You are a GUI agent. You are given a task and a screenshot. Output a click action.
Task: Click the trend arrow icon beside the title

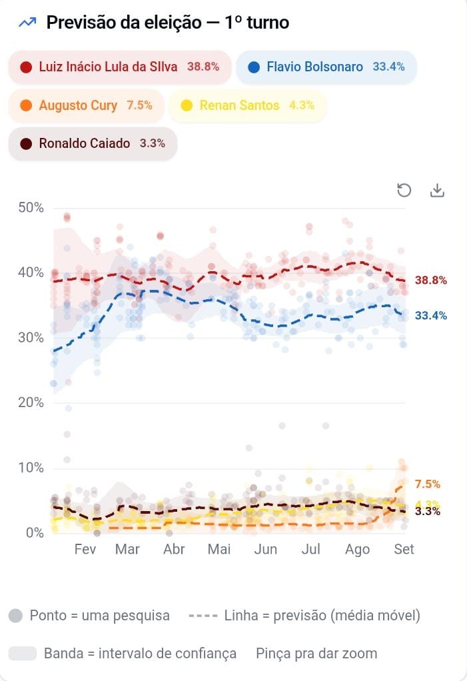point(28,22)
